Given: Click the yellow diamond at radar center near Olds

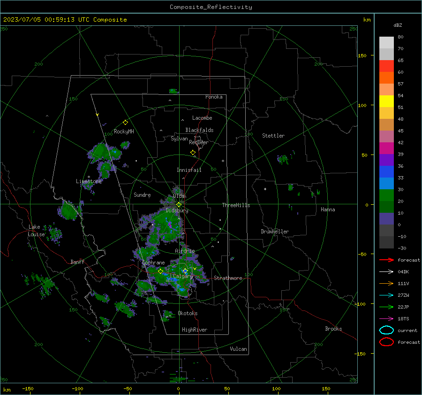Looking at the screenshot, I should pos(179,205).
